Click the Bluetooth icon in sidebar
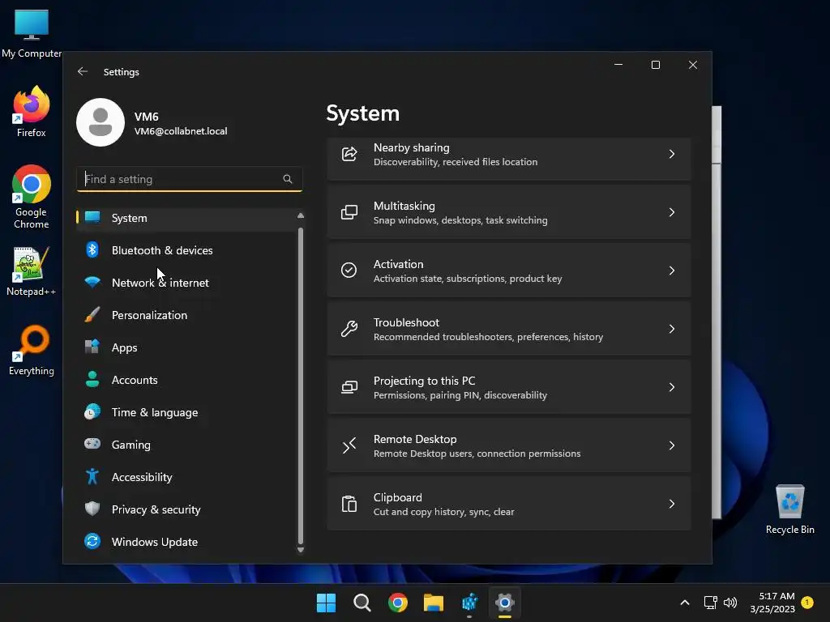Screen dimensions: 830x622 point(92,249)
